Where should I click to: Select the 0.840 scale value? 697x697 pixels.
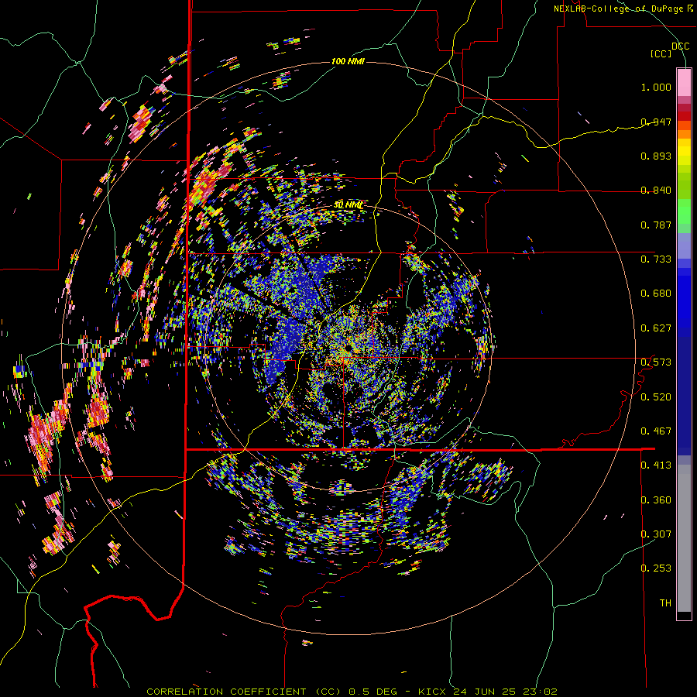pyautogui.click(x=656, y=191)
